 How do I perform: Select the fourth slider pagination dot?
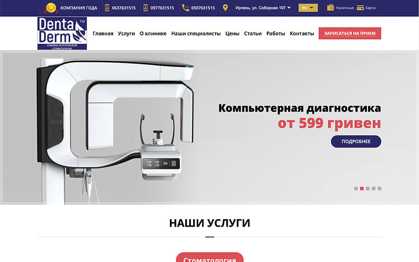pyautogui.click(x=373, y=188)
